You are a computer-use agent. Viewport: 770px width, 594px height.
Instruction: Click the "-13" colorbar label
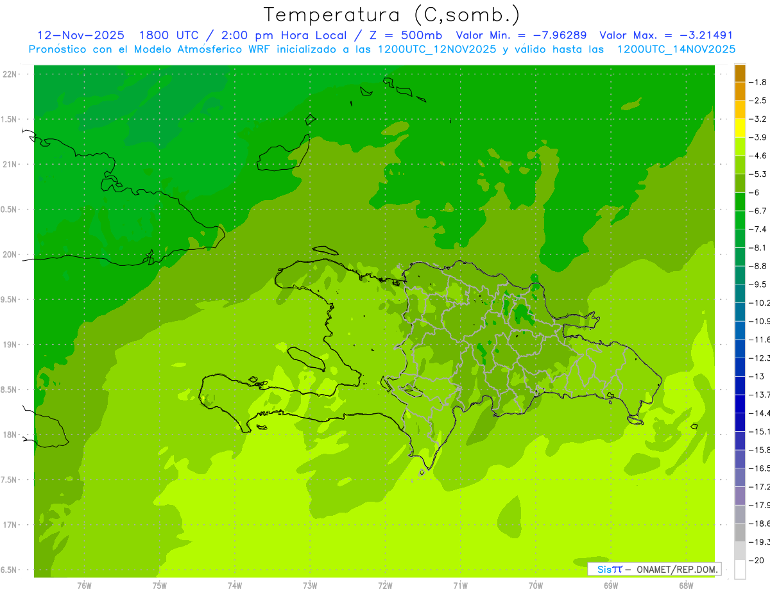(x=758, y=376)
